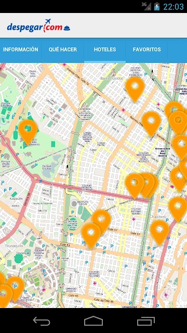Tap the hotel pin beside Universidad del Área Andina

(x=180, y=147)
